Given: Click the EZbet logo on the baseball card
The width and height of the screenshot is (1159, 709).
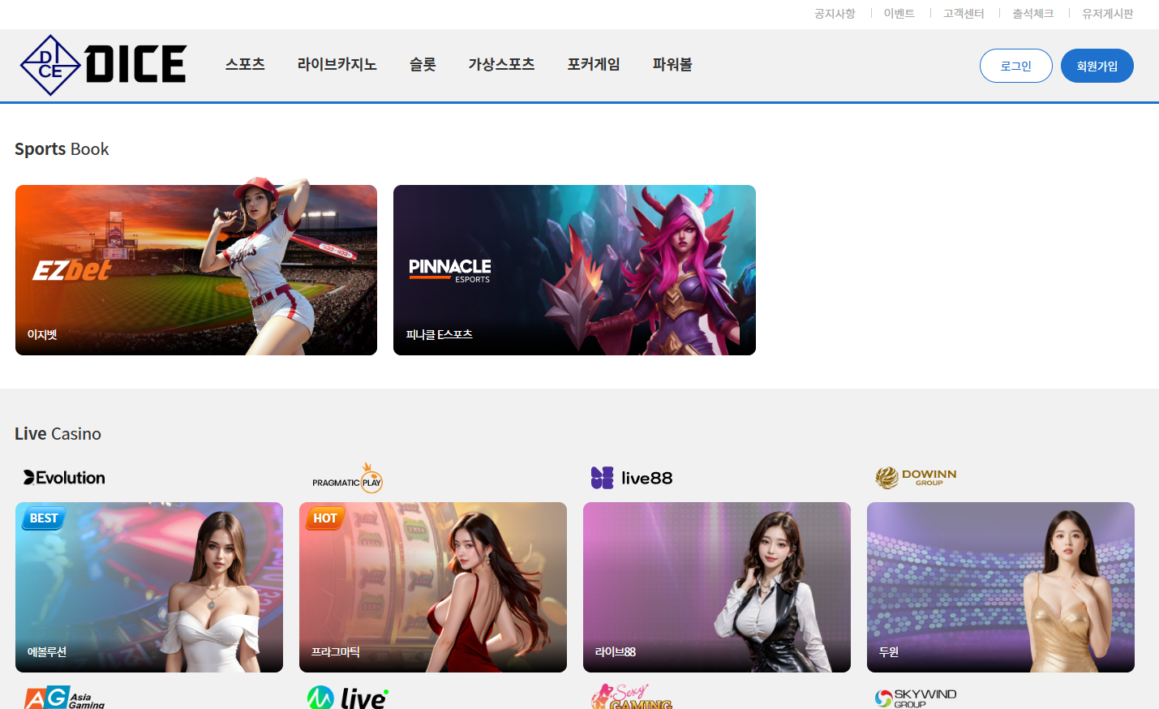Looking at the screenshot, I should click(71, 270).
